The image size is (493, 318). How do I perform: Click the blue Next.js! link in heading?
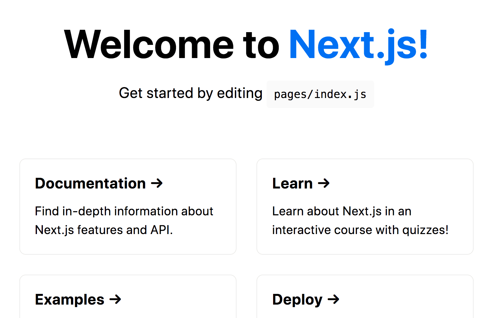[358, 44]
